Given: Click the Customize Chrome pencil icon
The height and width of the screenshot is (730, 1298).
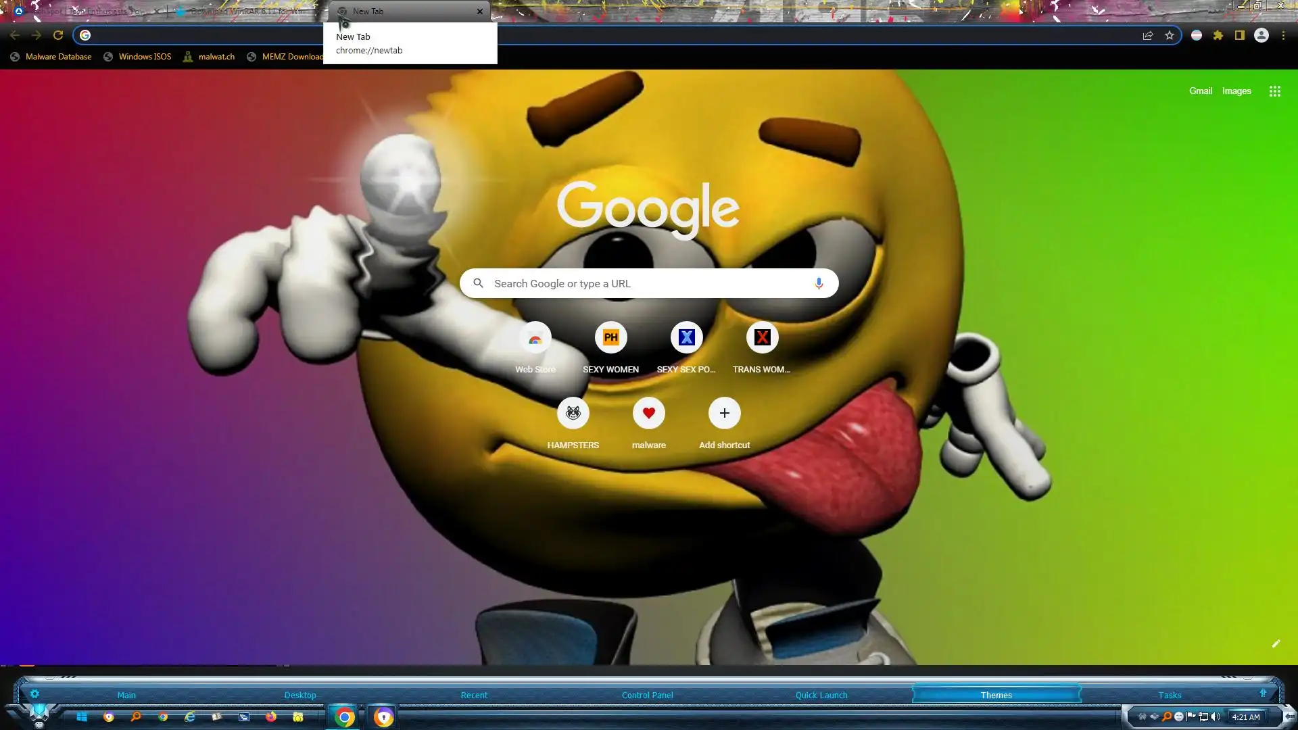Looking at the screenshot, I should click(1276, 643).
